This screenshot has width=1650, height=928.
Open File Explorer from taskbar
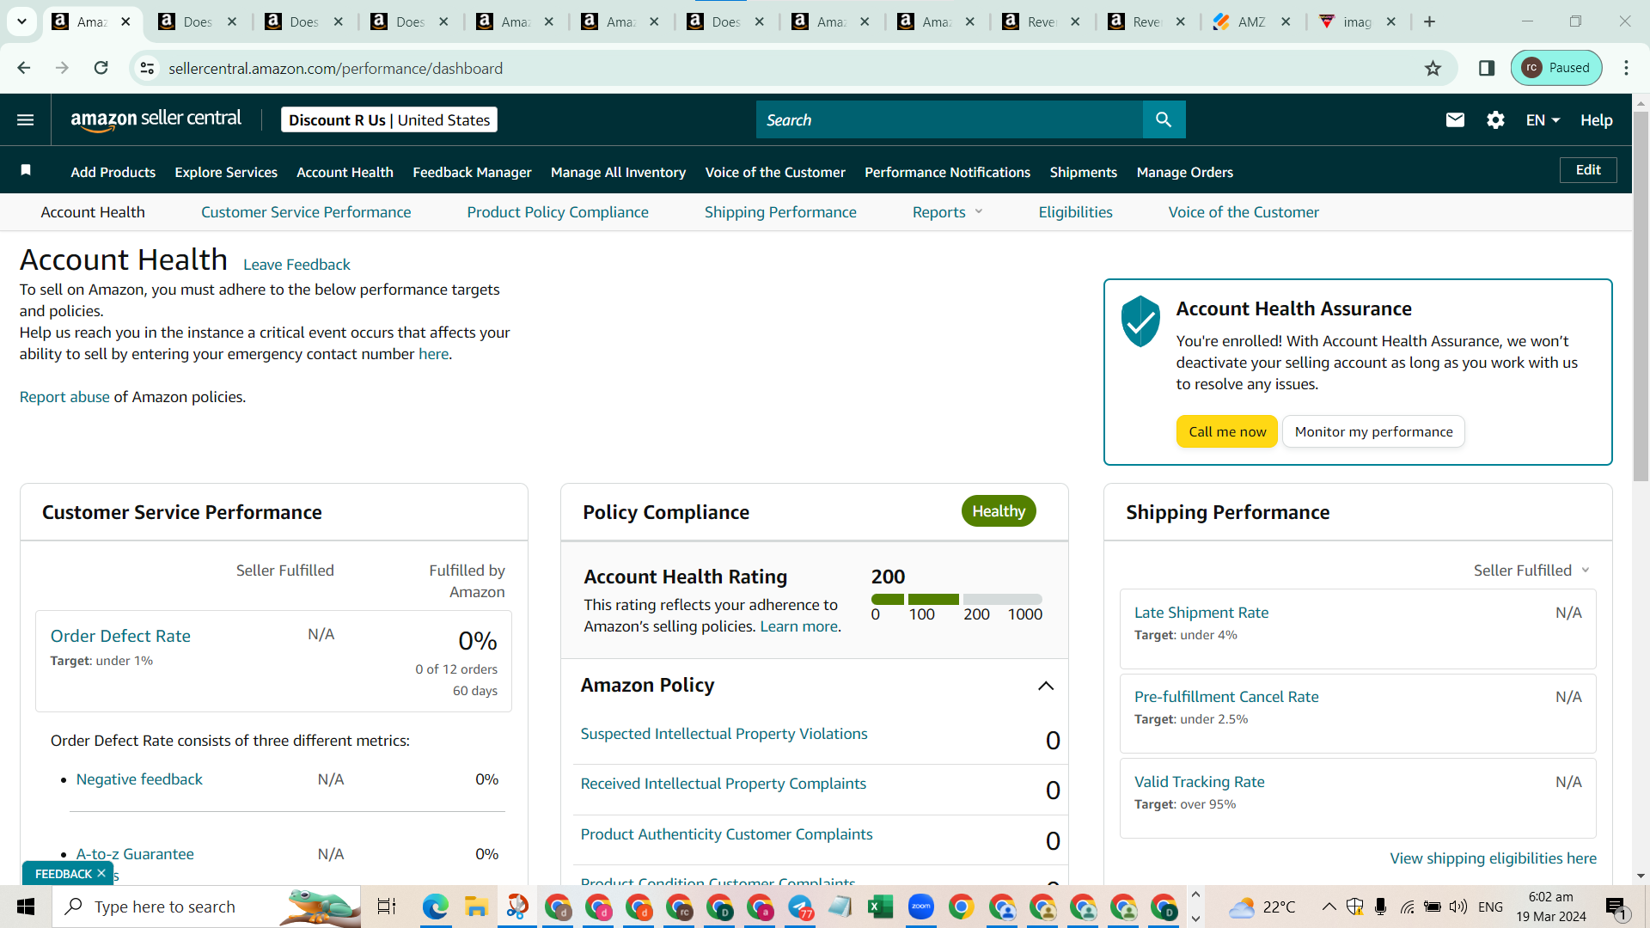476,907
